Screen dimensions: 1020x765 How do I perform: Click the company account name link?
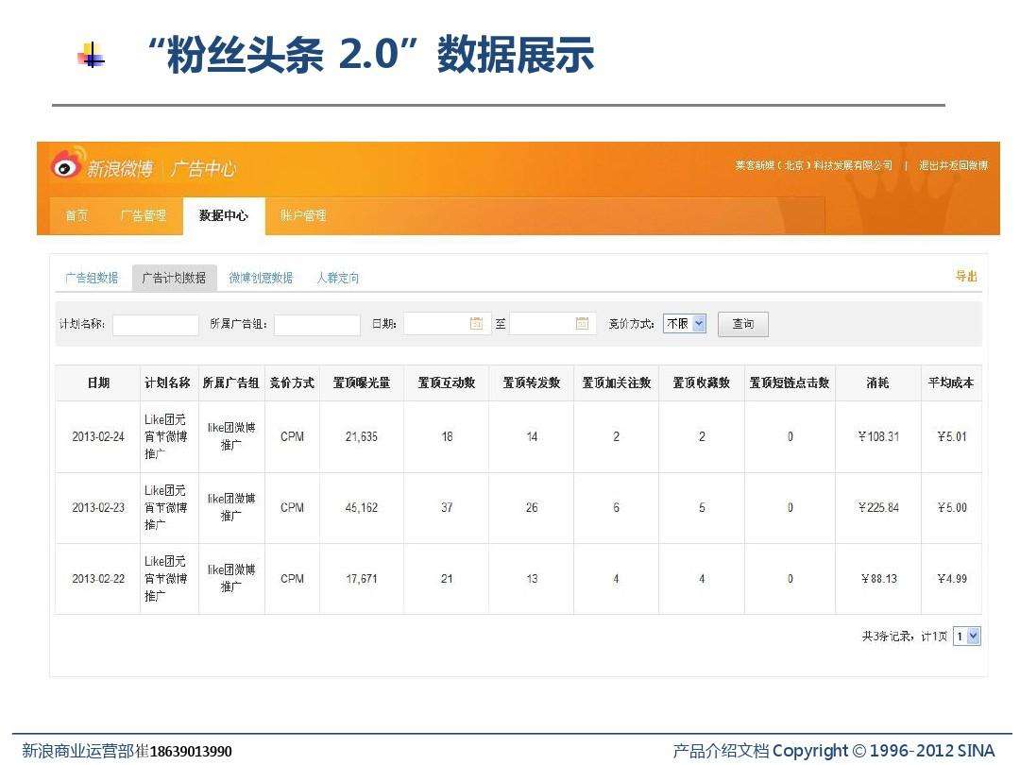point(814,165)
